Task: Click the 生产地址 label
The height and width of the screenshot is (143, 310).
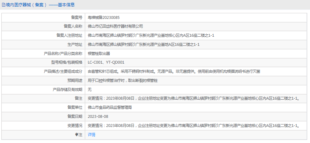Action: [x=75, y=44]
